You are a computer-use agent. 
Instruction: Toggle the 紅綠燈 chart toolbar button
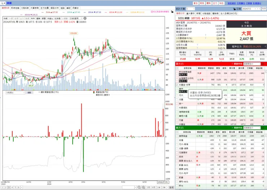(x=57, y=18)
